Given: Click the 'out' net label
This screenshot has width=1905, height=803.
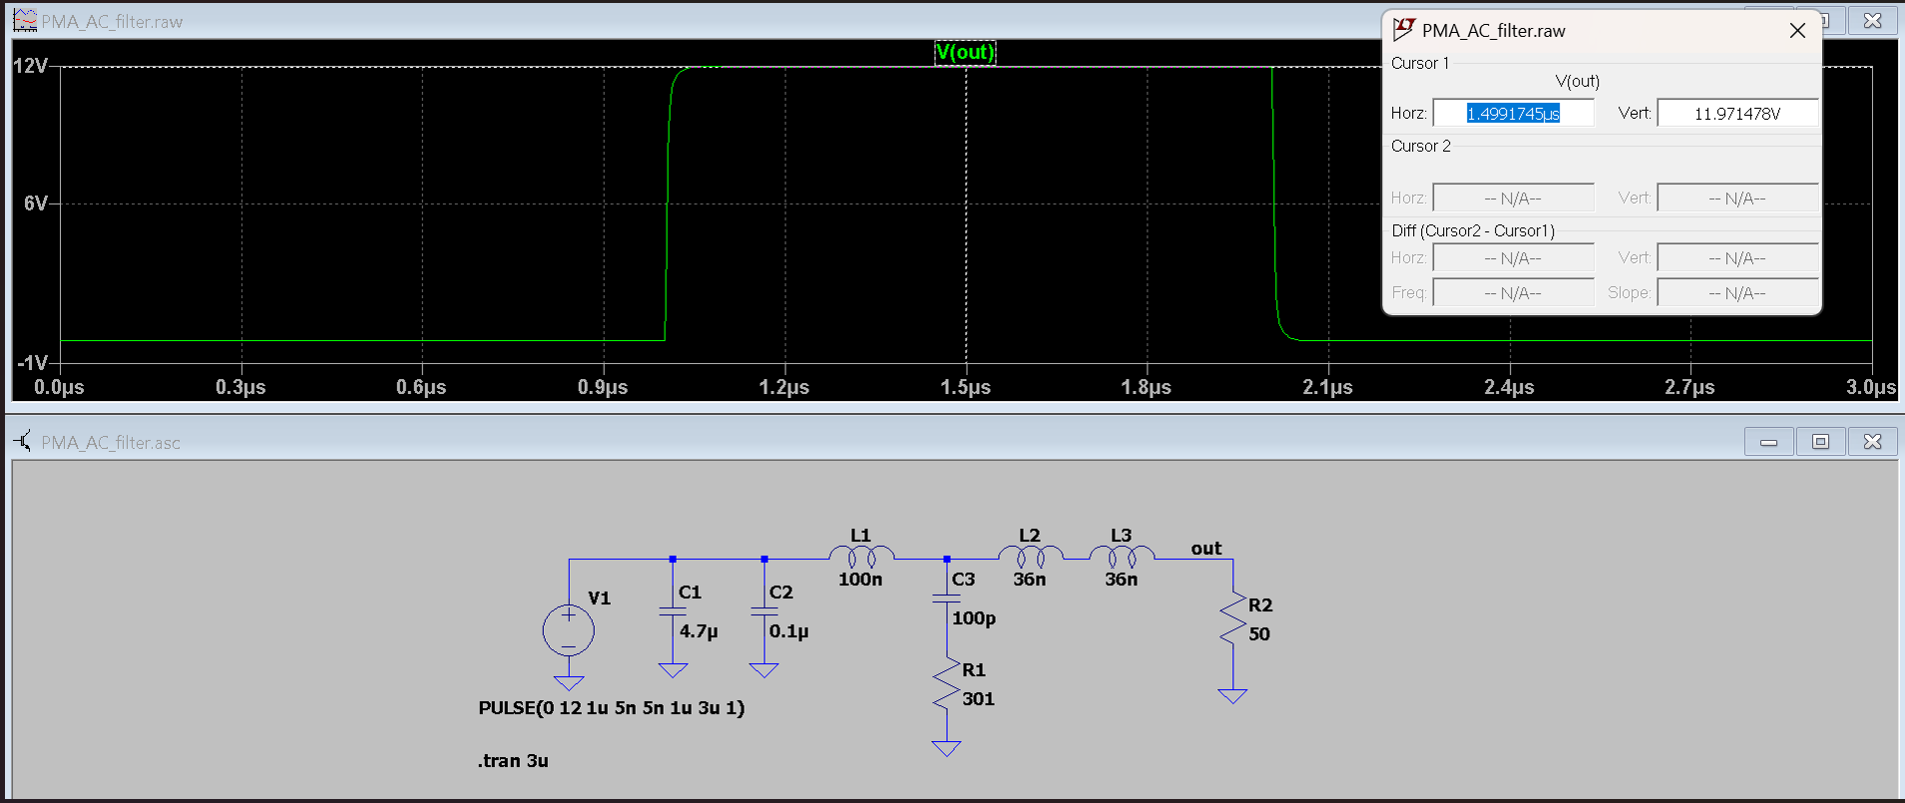Looking at the screenshot, I should pos(1205,548).
